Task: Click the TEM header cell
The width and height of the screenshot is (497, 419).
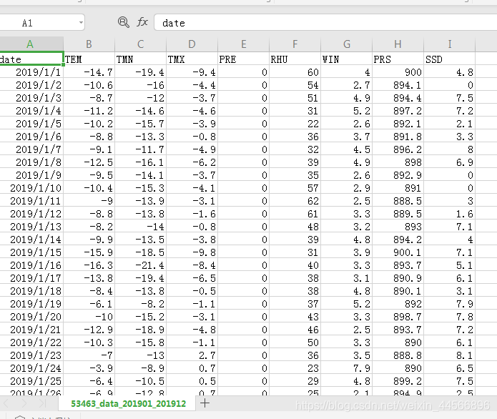Action: (89, 59)
